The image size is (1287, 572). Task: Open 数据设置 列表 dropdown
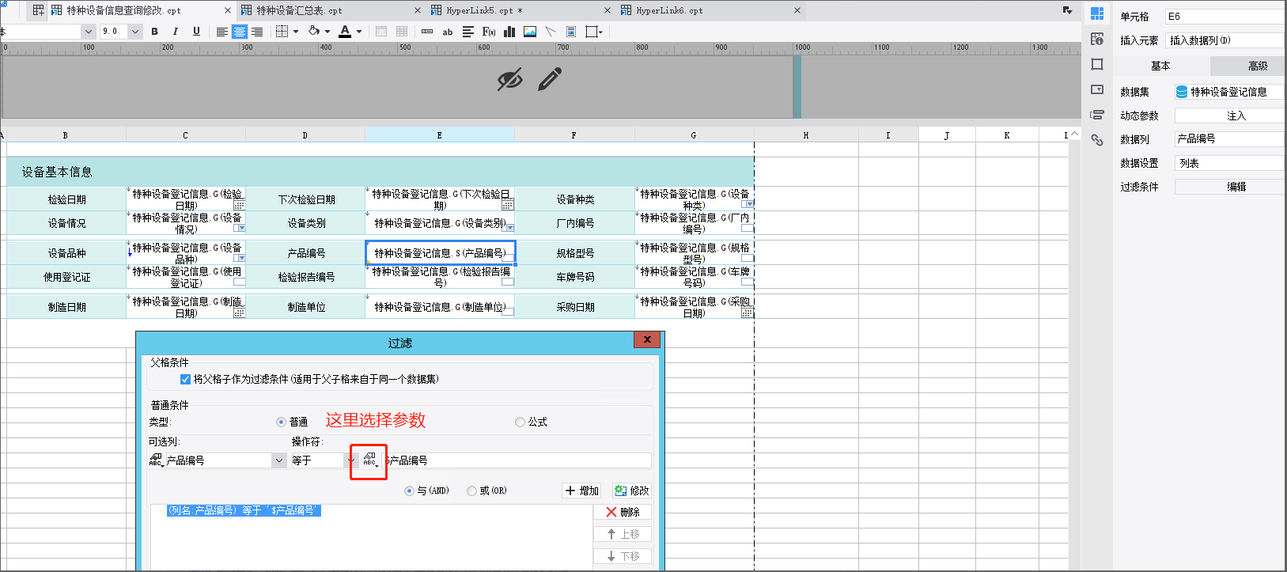(x=1230, y=163)
